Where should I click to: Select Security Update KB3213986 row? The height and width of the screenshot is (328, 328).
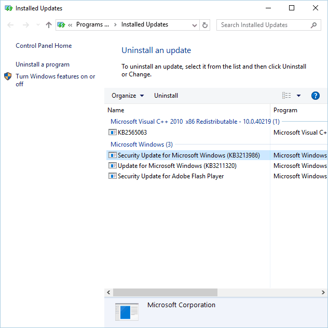[217, 155]
